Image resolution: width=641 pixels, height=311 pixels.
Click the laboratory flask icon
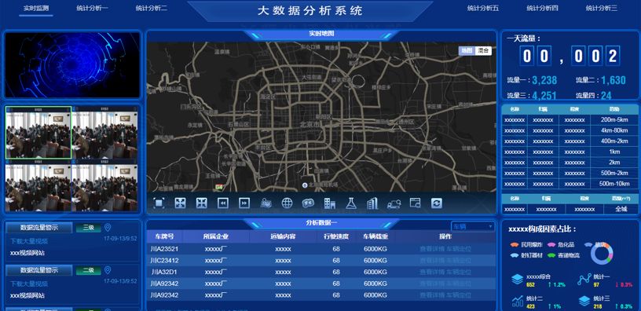click(351, 203)
